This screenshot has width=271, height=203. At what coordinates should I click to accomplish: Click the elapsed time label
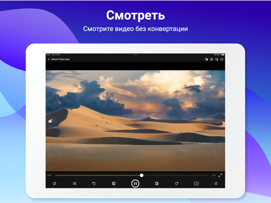(49, 176)
